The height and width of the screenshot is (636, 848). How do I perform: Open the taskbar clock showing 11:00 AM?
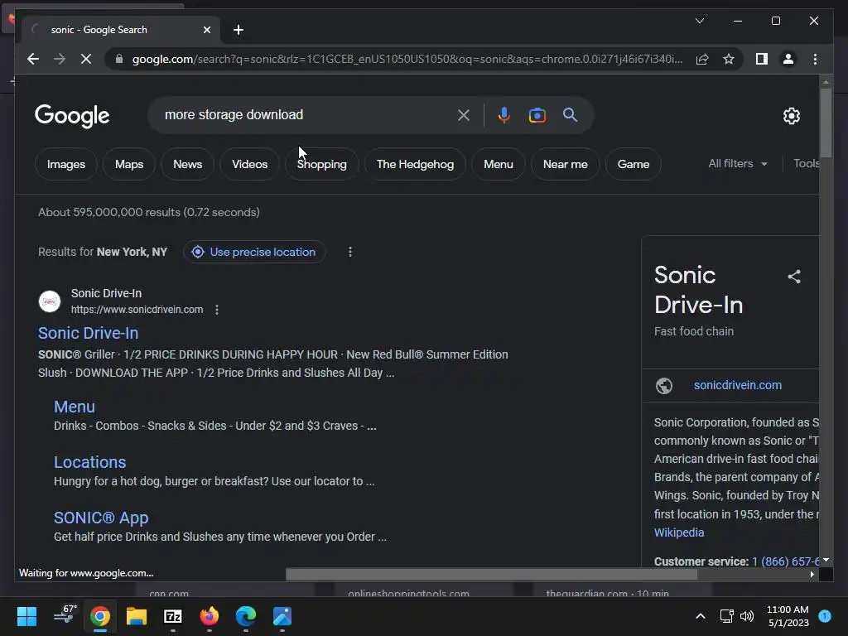click(788, 616)
